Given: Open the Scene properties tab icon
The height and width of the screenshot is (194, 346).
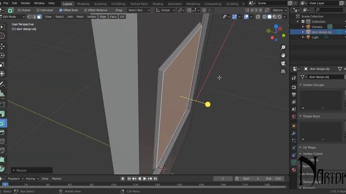Looking at the screenshot, I should (294, 109).
